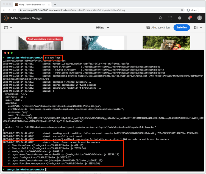Screen dimensions: 206x174
Task: Close terminal window with red button
Action: (5, 53)
